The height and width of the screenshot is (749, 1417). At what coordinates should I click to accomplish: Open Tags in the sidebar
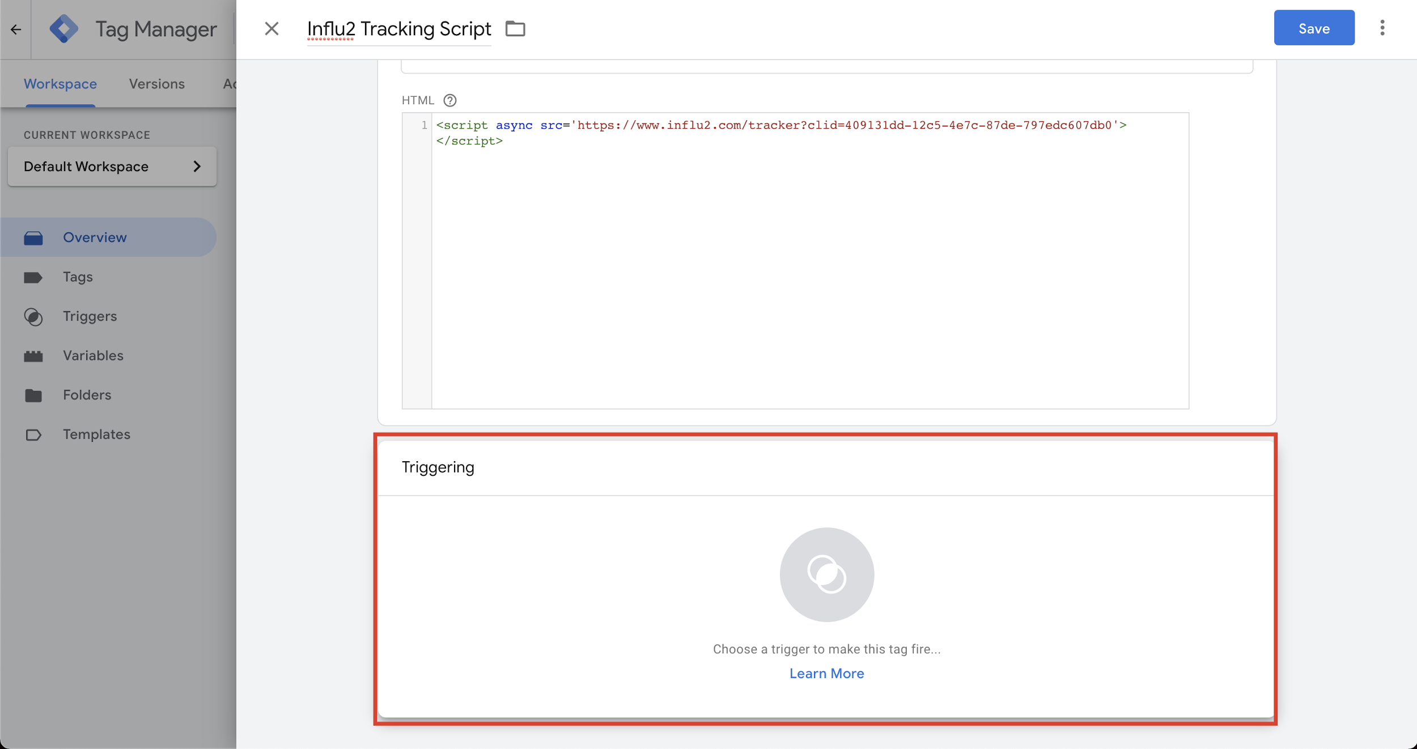click(x=78, y=277)
